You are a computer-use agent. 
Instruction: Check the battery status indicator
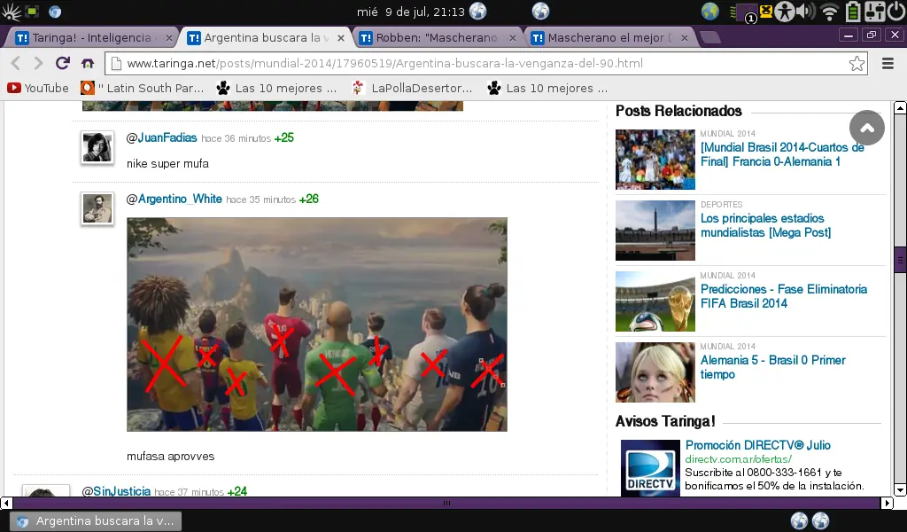click(853, 12)
